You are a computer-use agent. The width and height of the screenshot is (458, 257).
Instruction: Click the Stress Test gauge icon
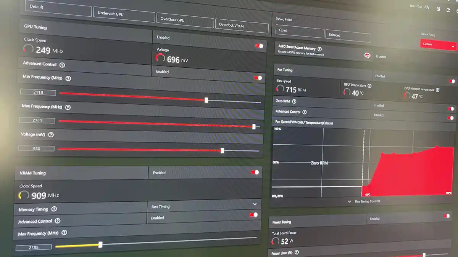click(427, 7)
